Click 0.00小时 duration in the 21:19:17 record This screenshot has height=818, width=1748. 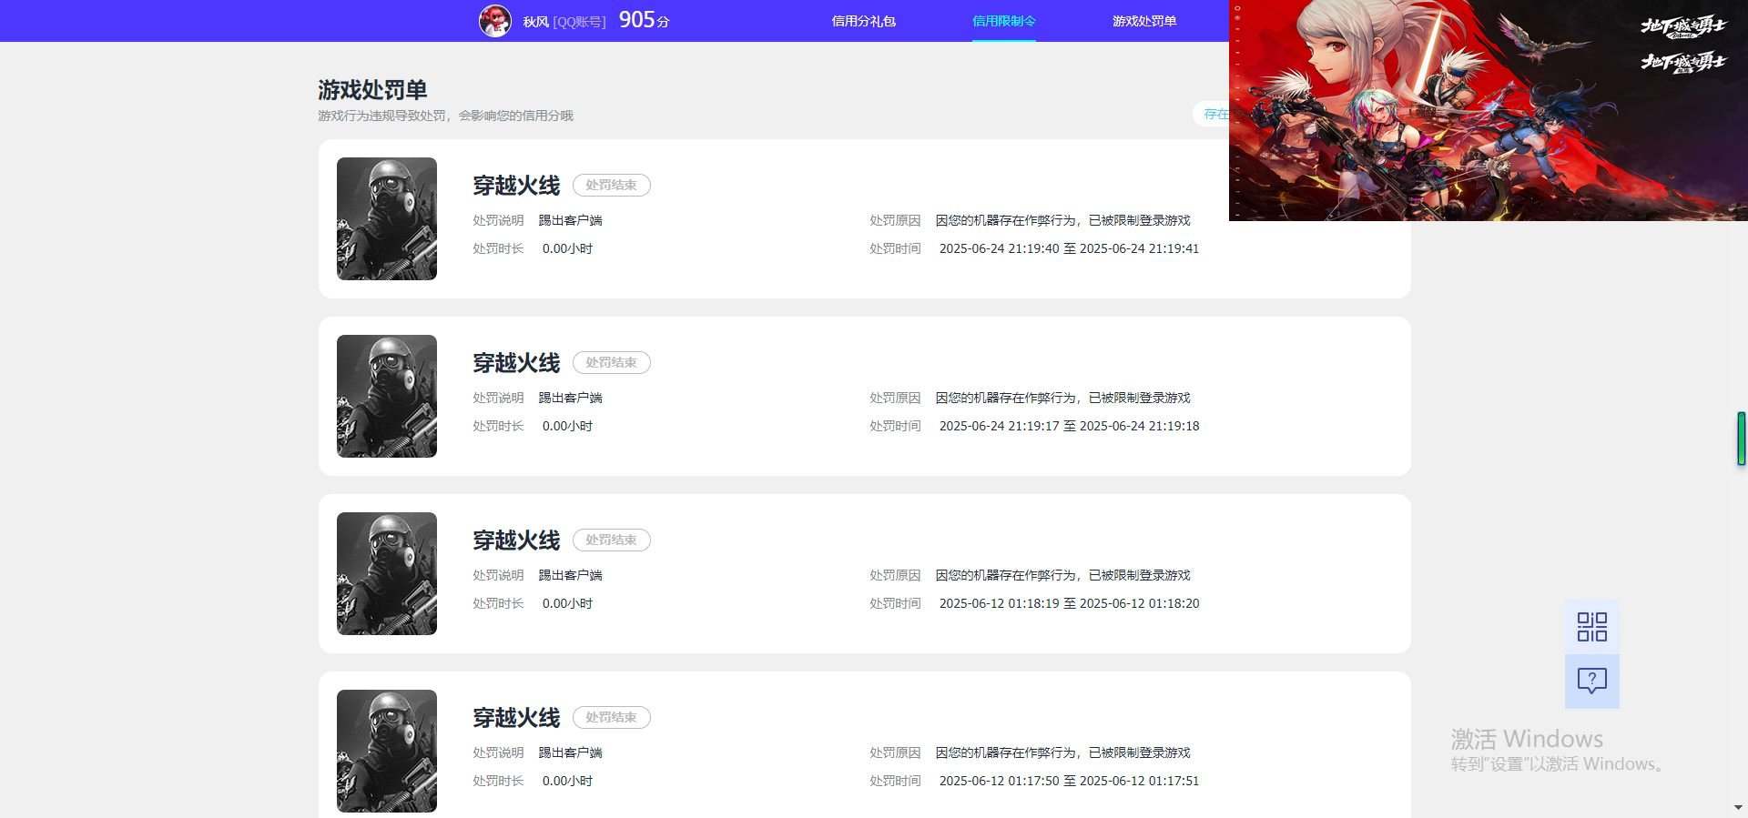click(567, 426)
